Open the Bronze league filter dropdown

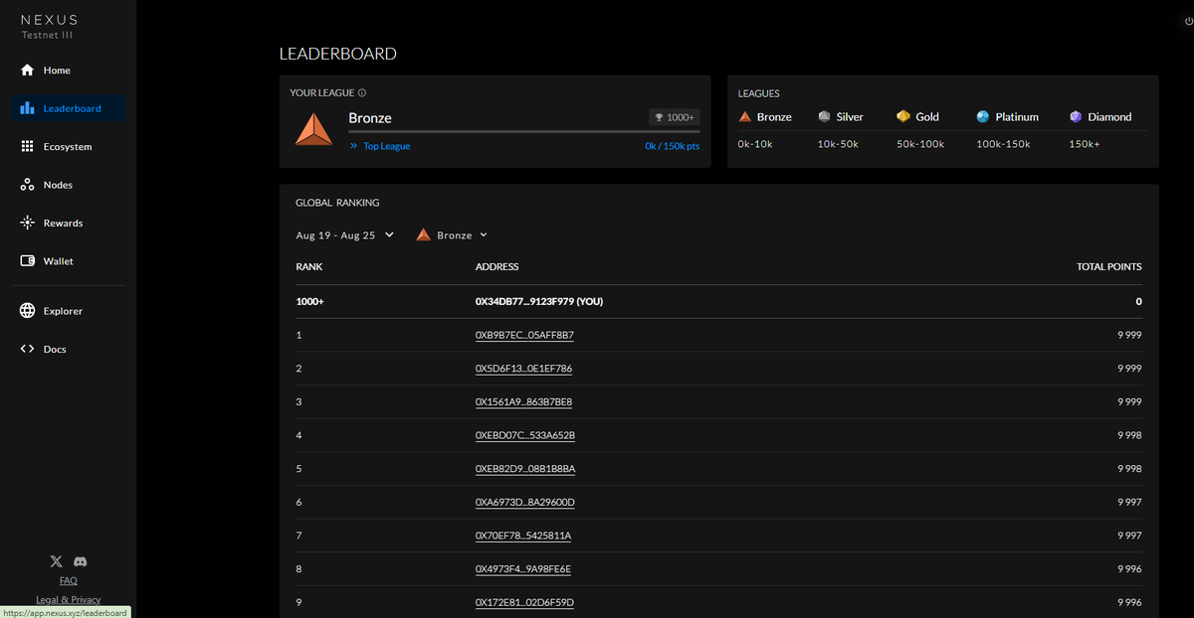(452, 235)
